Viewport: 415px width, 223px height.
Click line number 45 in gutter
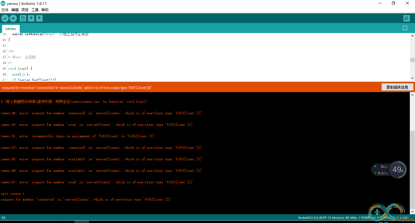pyautogui.click(x=4, y=68)
